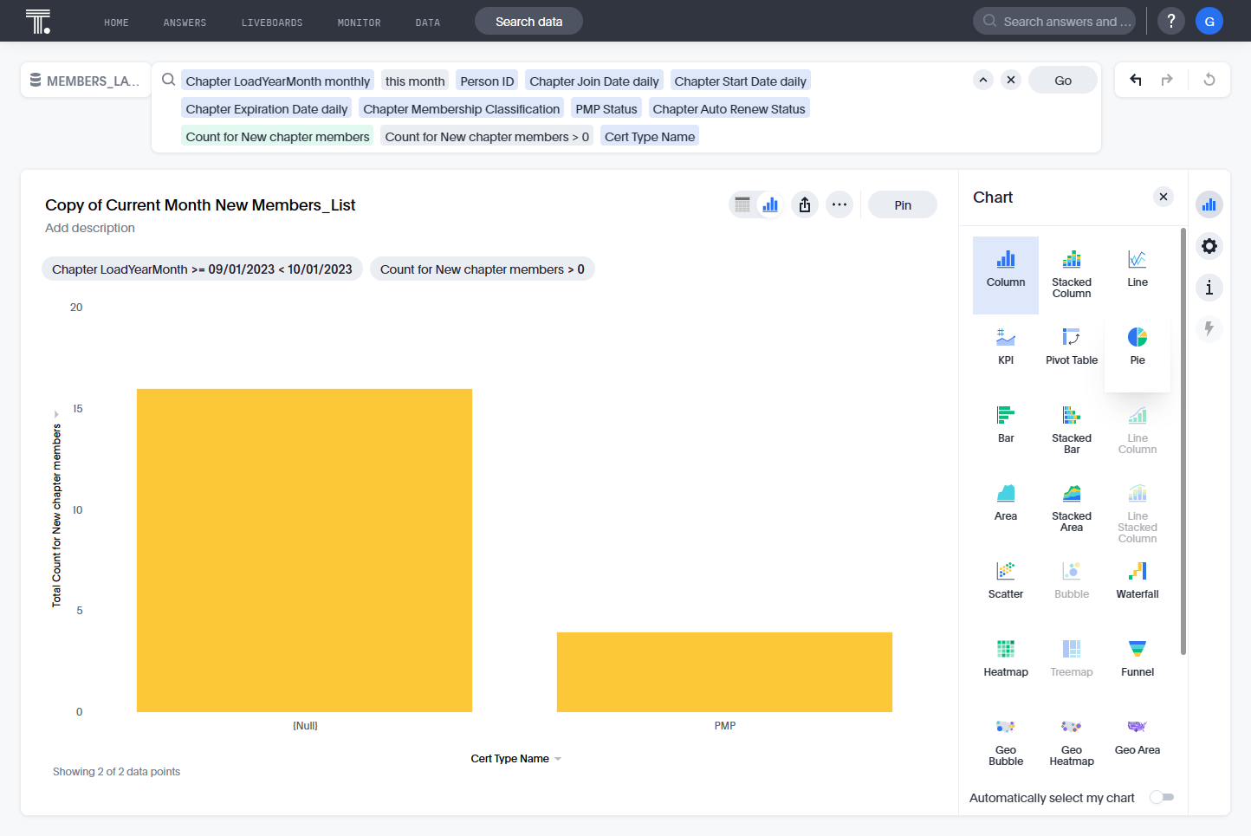Viewport: 1251px width, 836px height.
Task: Select the Waterfall chart type
Action: (1137, 586)
